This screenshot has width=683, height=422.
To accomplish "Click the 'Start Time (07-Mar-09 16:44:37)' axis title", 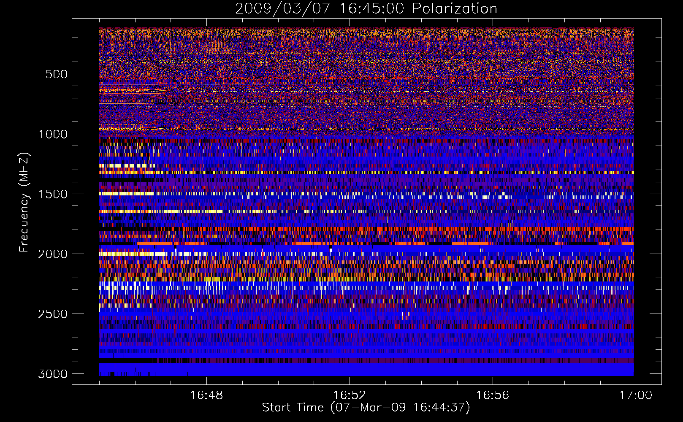I will pyautogui.click(x=366, y=408).
